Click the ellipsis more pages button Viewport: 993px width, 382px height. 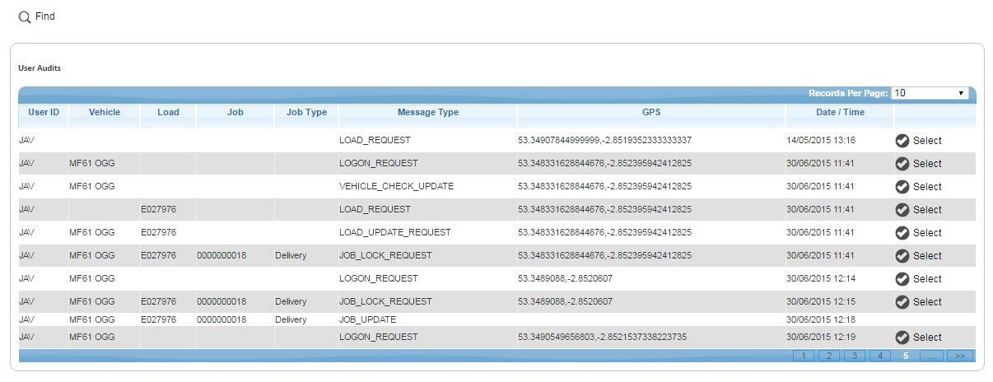click(932, 356)
